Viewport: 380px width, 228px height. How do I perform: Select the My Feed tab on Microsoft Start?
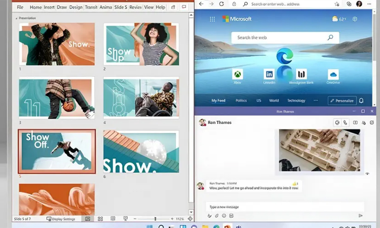(x=218, y=100)
